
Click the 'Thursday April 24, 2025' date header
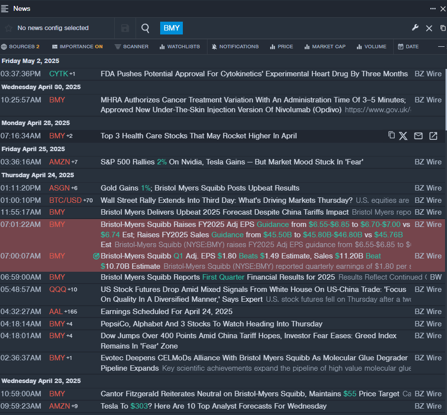[x=38, y=175]
